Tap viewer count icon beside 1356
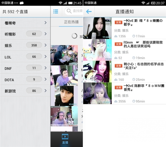This screenshot has width=166, height=147. pyautogui.click(x=116, y=36)
